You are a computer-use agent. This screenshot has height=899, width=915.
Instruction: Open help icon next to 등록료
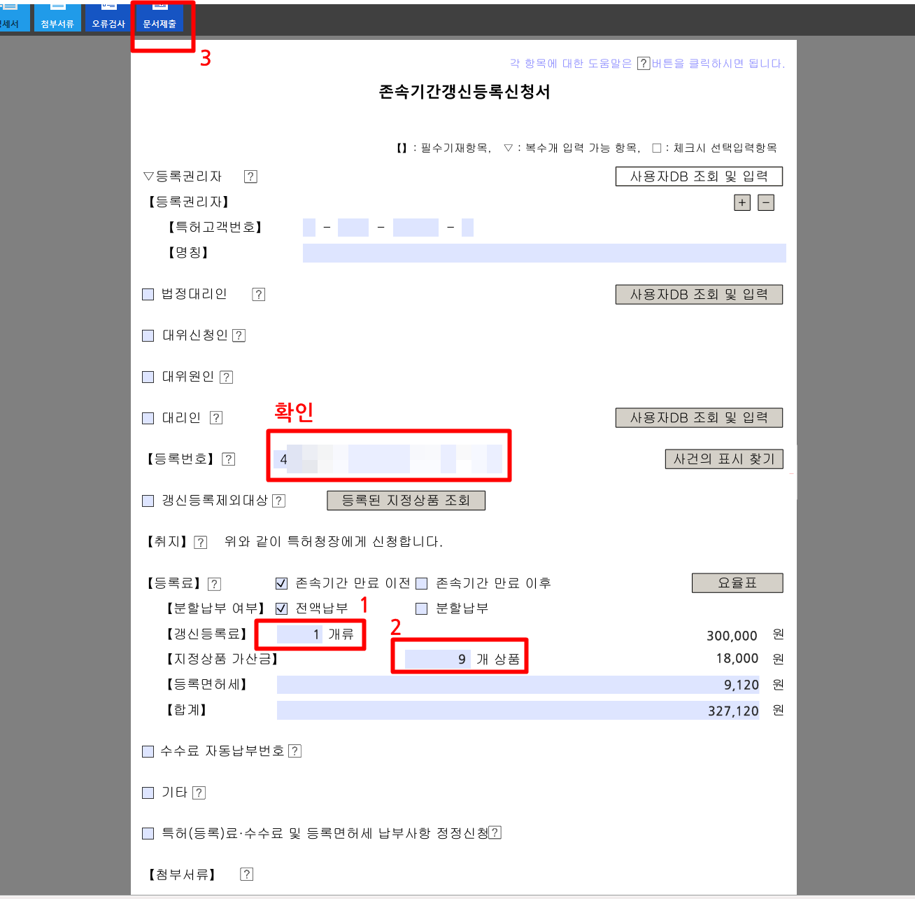pyautogui.click(x=215, y=583)
